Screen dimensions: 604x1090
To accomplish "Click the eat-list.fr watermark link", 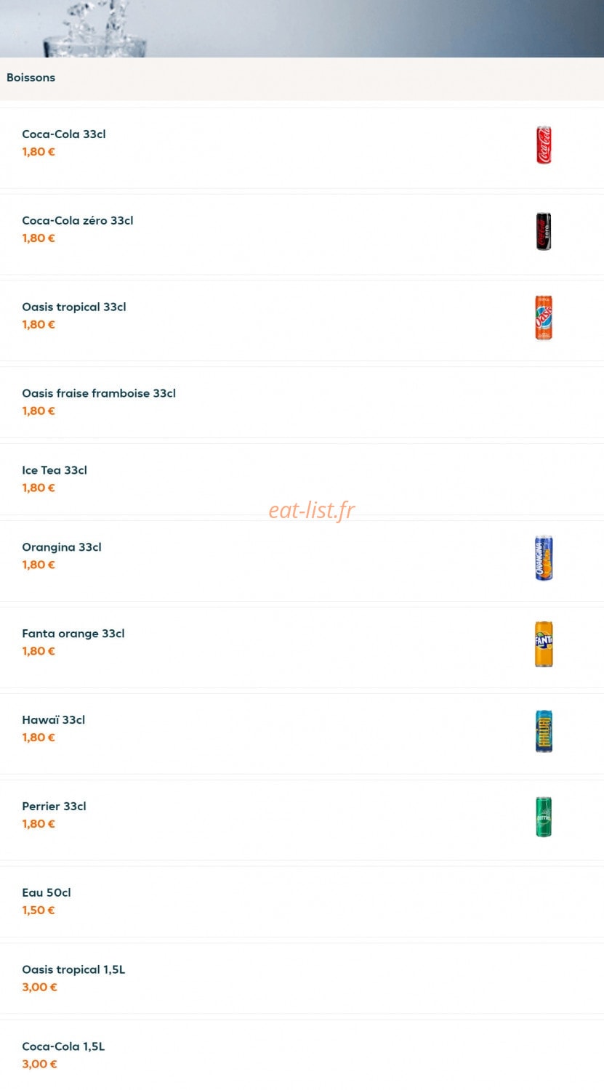I will [x=312, y=509].
